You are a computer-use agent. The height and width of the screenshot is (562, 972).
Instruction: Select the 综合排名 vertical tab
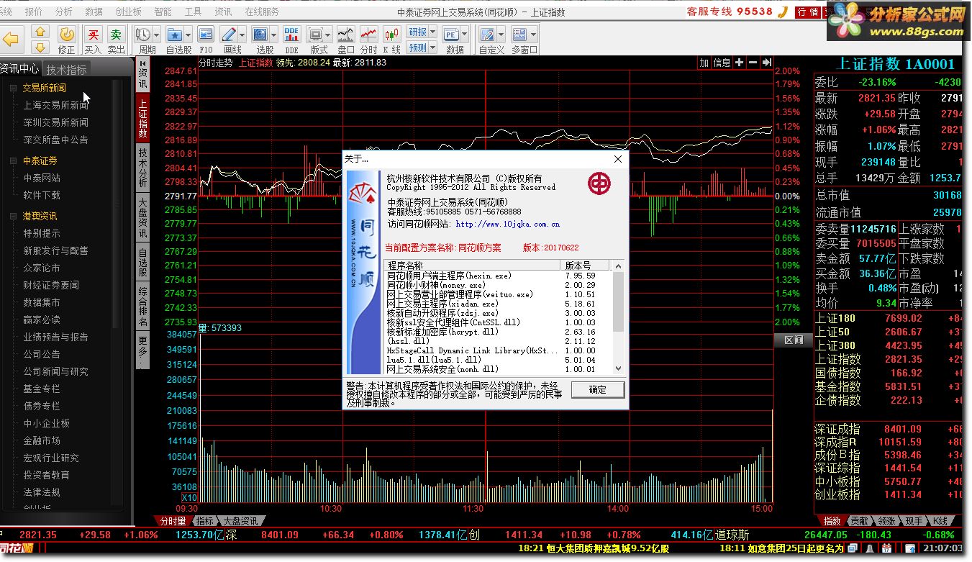click(142, 307)
